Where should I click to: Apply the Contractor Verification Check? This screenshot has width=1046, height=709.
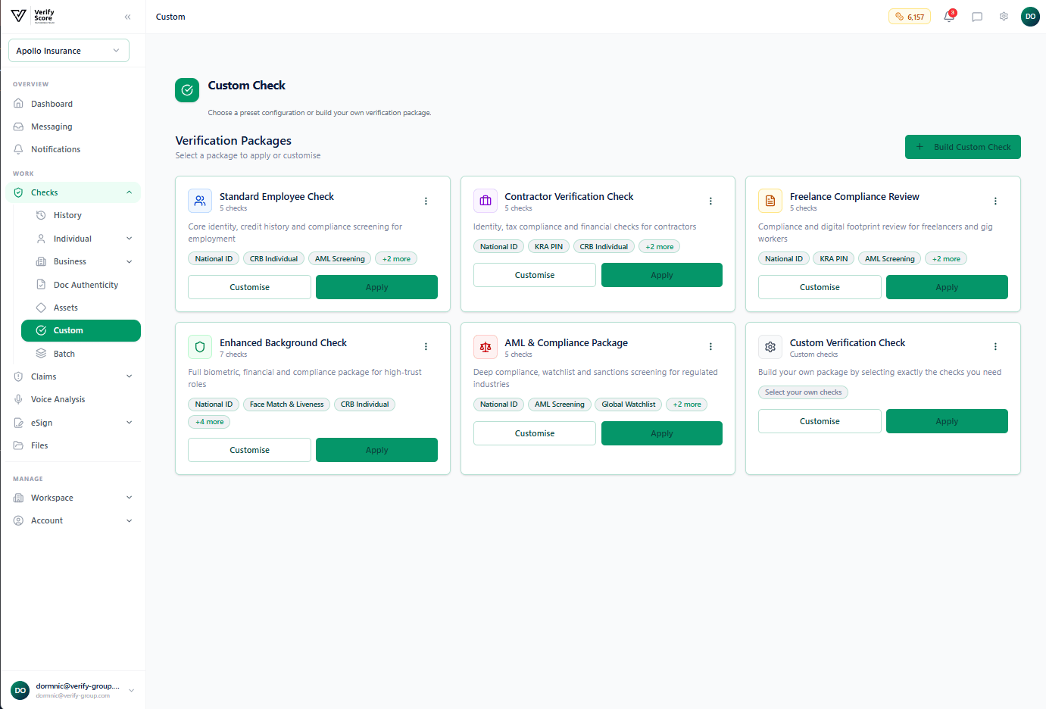tap(662, 275)
